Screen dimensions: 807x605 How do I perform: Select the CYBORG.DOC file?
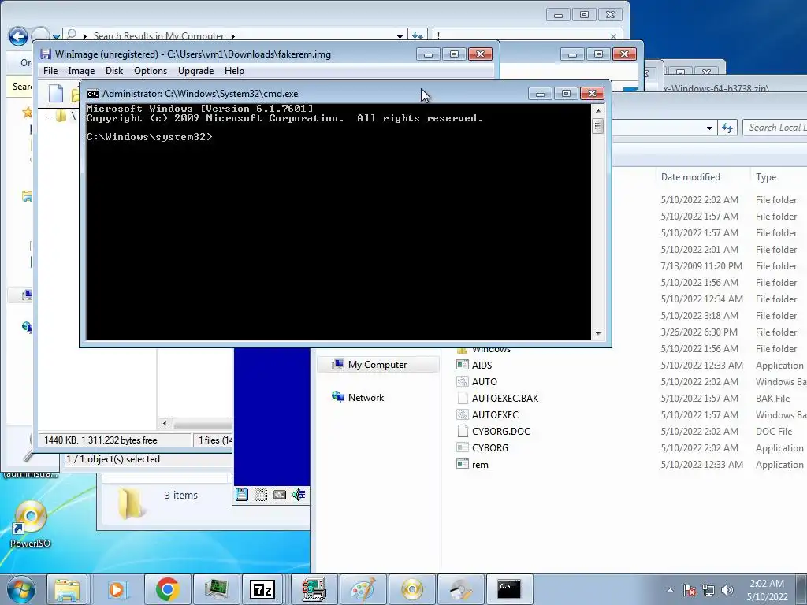click(x=500, y=431)
